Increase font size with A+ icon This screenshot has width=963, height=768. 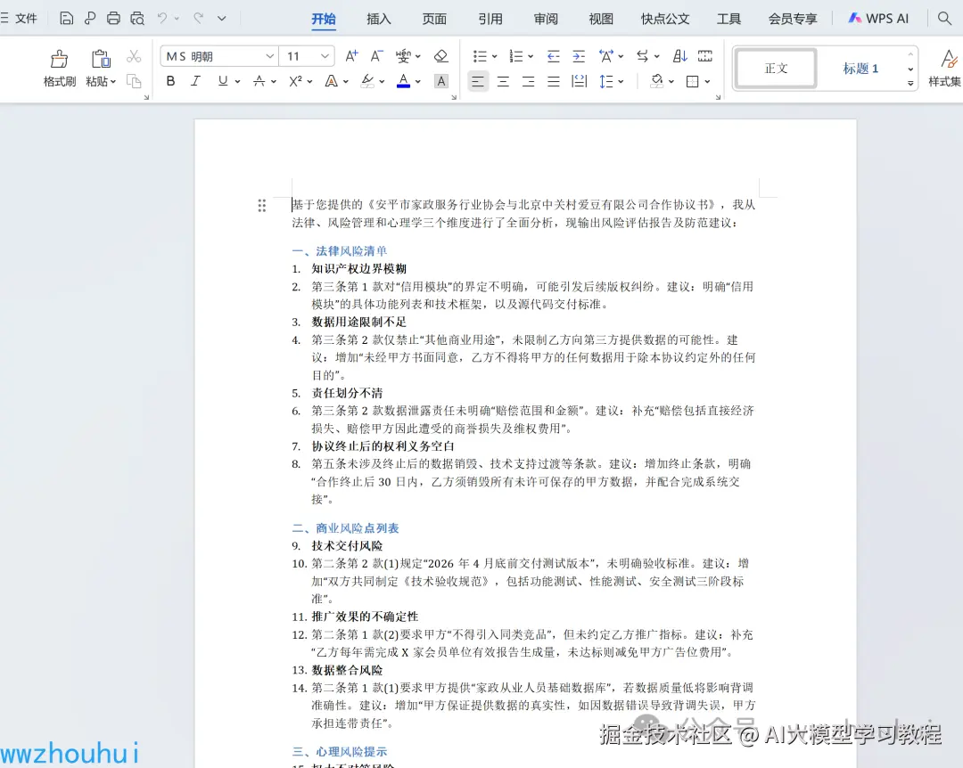coord(351,56)
